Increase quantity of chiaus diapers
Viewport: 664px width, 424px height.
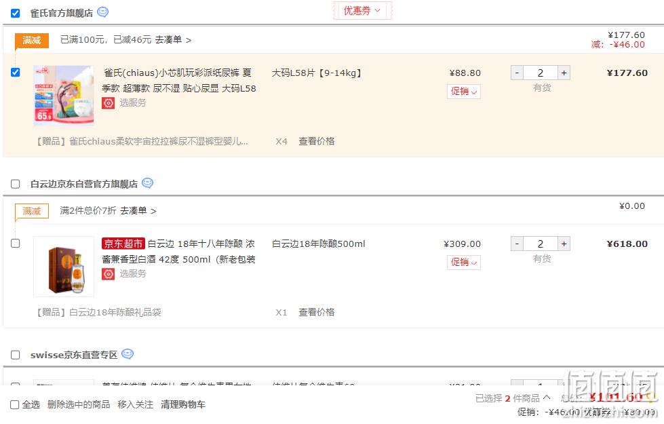point(564,73)
